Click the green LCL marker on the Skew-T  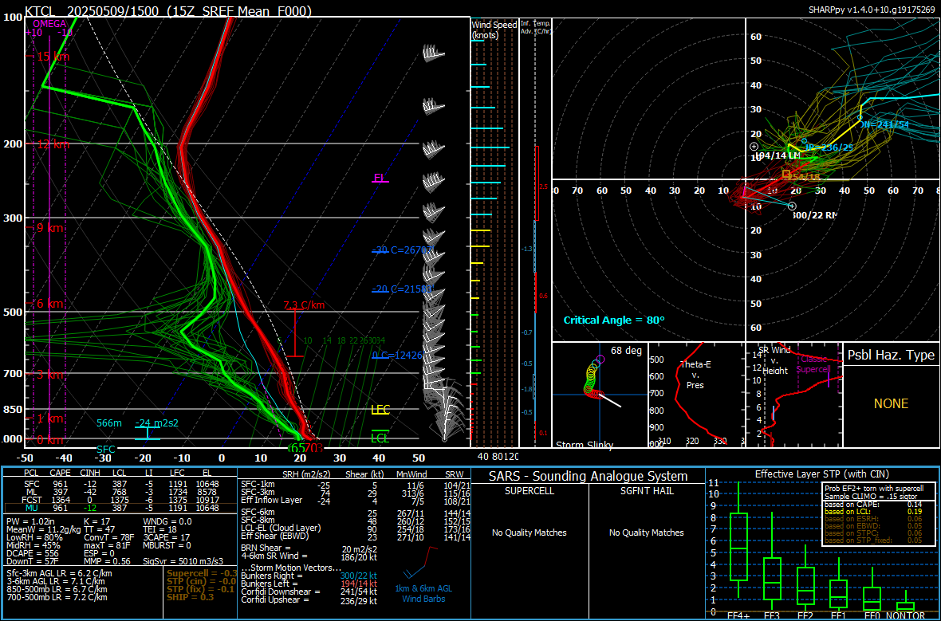380,438
